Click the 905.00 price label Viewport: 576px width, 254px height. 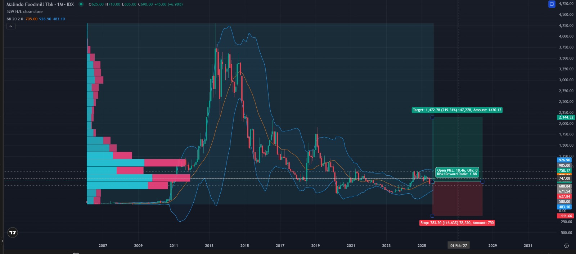[x=564, y=166]
